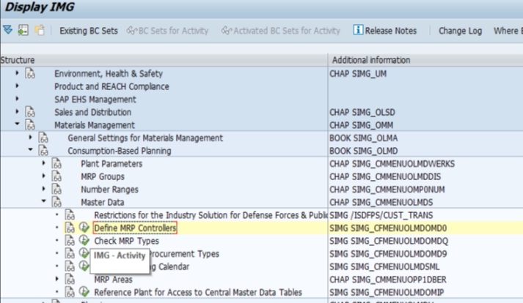Open the Change Log
This screenshot has height=303, width=523.
coord(460,31)
